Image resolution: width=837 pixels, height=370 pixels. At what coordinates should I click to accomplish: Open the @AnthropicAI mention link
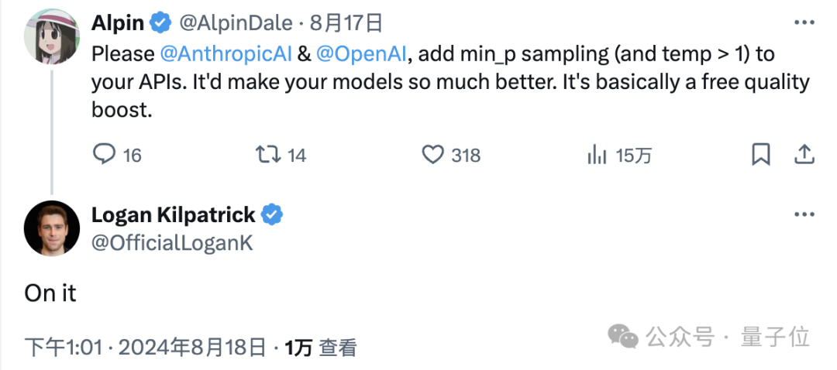(226, 54)
